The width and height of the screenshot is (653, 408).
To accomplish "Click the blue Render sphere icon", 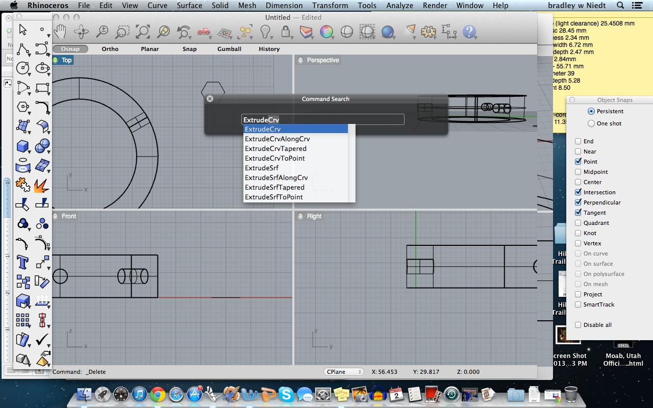I will click(x=388, y=32).
